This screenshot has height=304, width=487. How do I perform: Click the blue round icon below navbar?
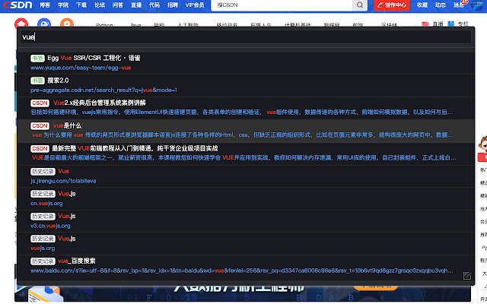coord(44,24)
